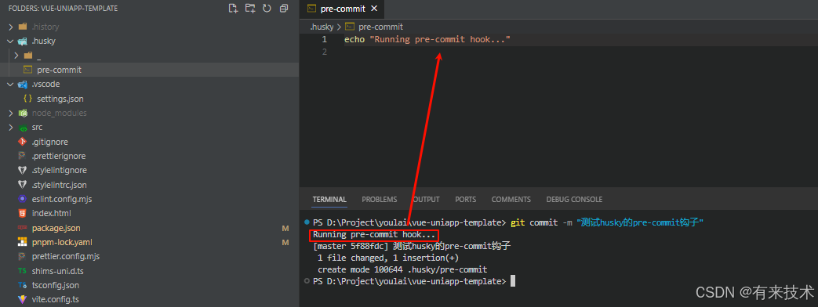Expand the node_modules folder
This screenshot has height=307, width=818.
[11, 113]
